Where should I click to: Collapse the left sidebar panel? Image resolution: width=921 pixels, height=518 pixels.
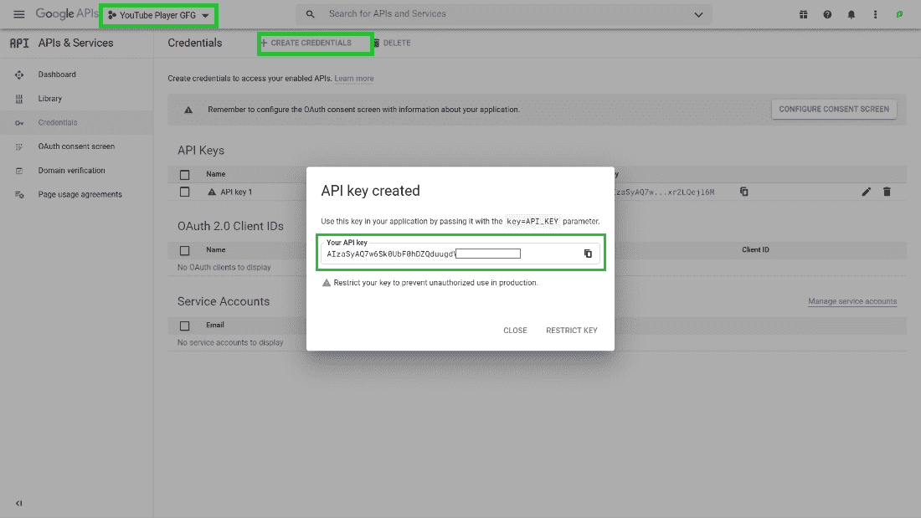pos(18,503)
